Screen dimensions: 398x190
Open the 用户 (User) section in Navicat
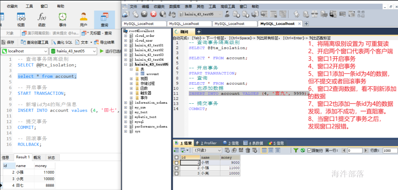[83, 19]
